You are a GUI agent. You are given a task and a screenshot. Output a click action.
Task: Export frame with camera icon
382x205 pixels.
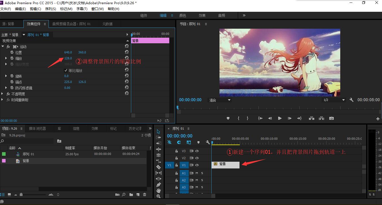click(x=331, y=118)
